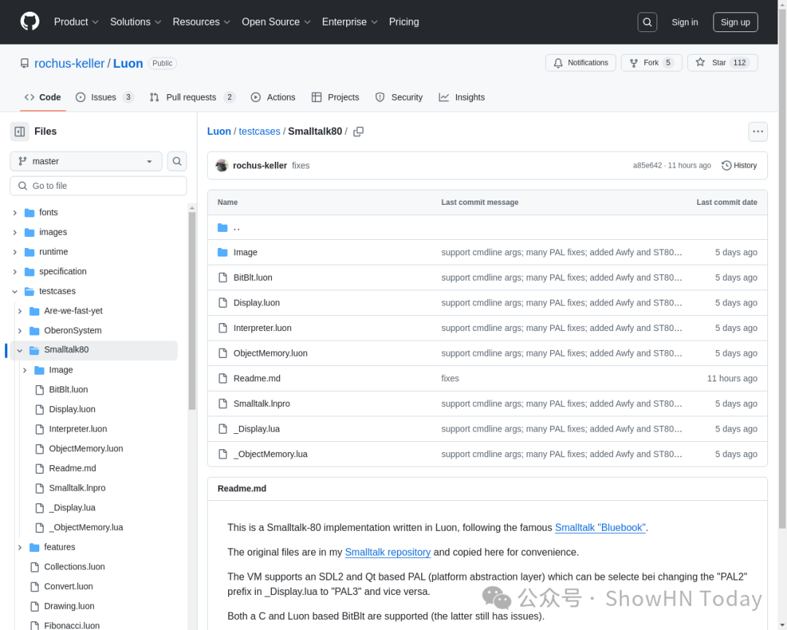Click the Sign up button
787x630 pixels.
(x=735, y=22)
